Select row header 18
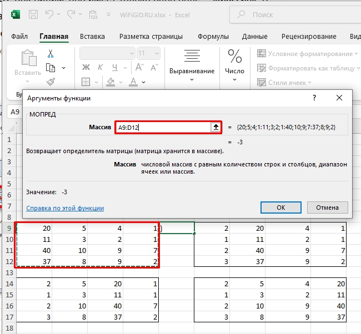Screen dimensions: 361x334 tap(9, 328)
